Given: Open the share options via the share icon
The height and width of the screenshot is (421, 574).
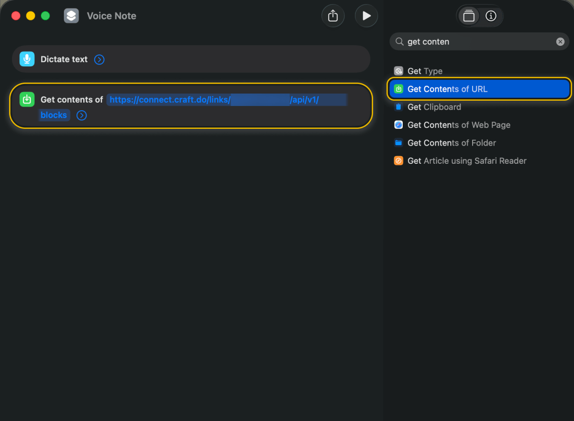Looking at the screenshot, I should [333, 15].
